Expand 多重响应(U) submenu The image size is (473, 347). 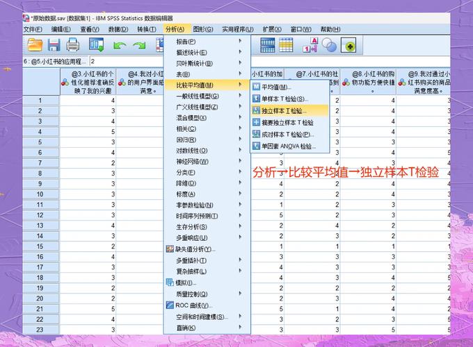(x=207, y=237)
